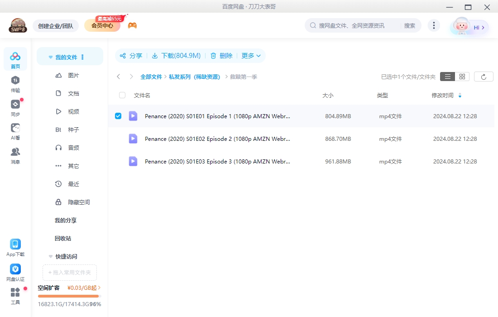Collapse the 快捷访问 section
498x317 pixels.
click(50, 256)
